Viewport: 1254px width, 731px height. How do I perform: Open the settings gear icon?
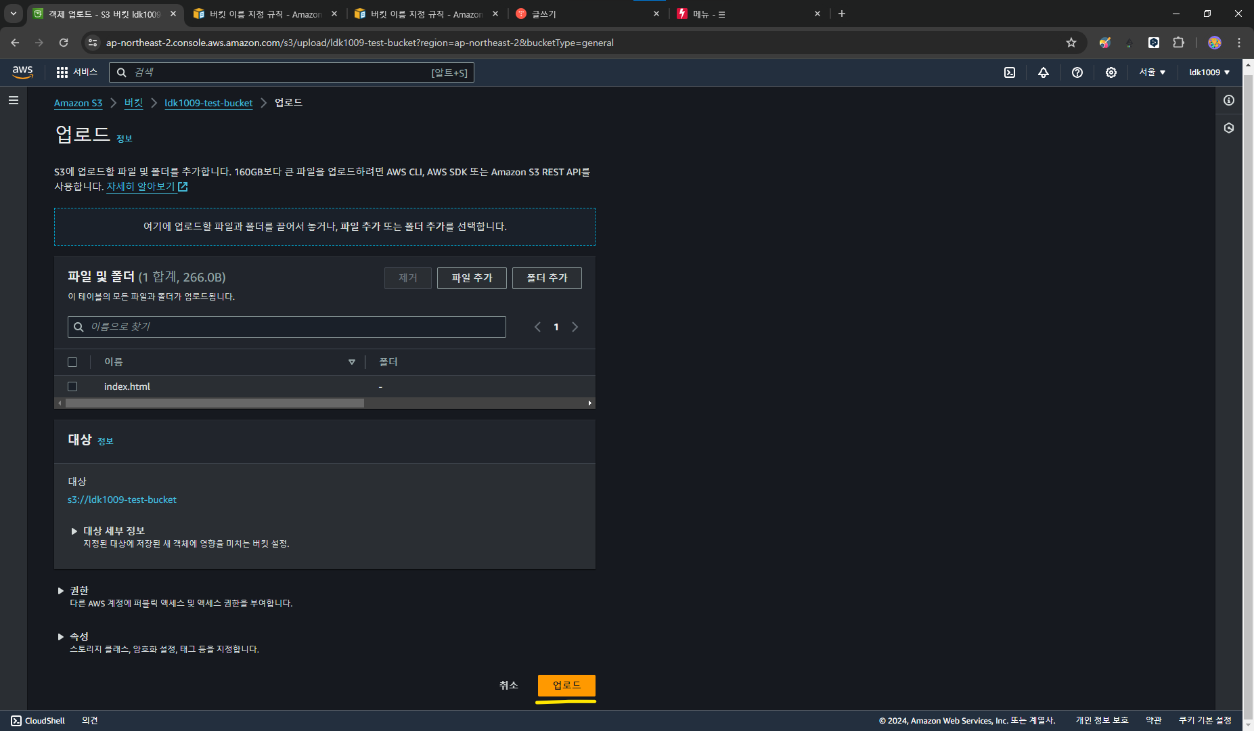(1111, 72)
